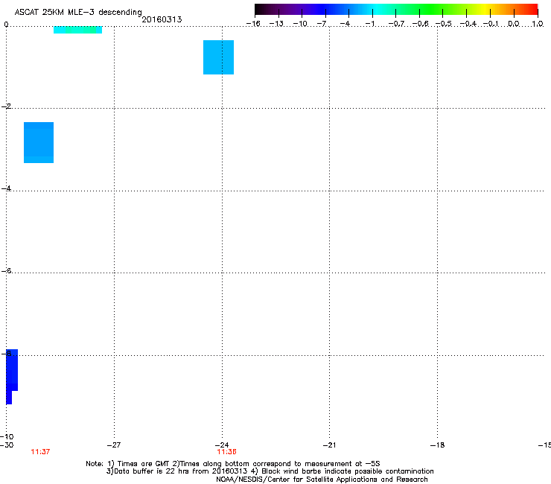Click the -0.5 label on the color scale
Screen dimensions: 551x484
[x=444, y=24]
